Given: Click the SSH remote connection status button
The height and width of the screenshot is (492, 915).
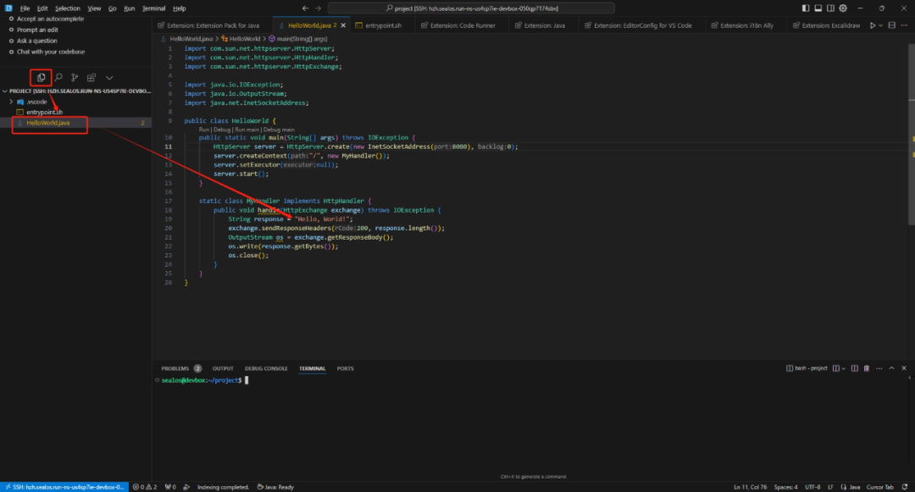Looking at the screenshot, I should click(64, 487).
